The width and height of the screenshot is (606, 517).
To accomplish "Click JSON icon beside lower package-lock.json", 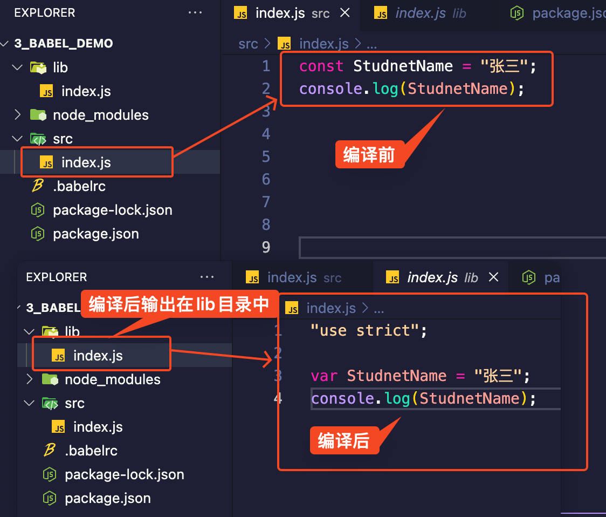I will tap(50, 474).
